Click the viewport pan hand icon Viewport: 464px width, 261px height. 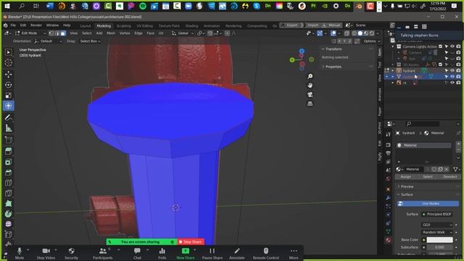click(x=310, y=86)
